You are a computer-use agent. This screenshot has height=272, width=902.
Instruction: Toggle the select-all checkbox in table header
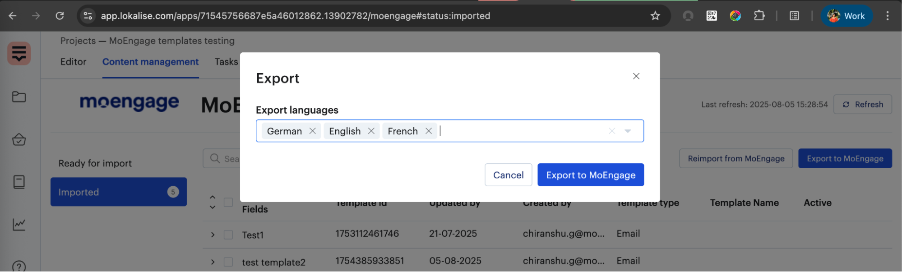[x=228, y=202]
